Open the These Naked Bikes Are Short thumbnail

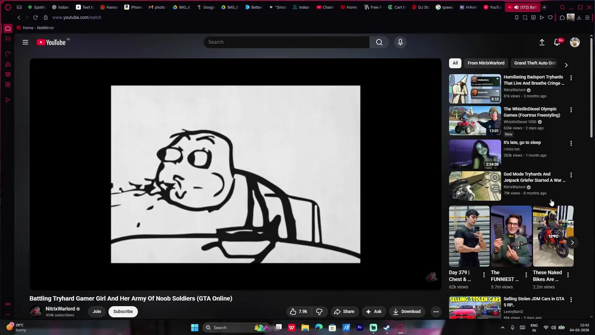click(x=553, y=236)
